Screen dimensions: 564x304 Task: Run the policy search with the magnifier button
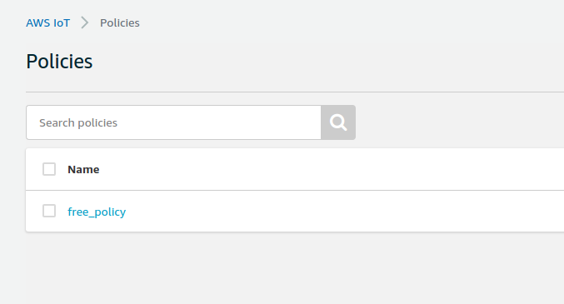tap(338, 122)
